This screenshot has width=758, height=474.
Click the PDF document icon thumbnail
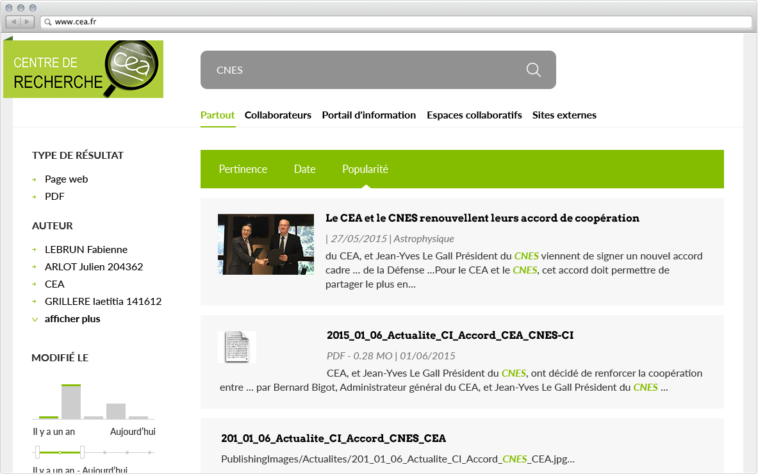click(x=237, y=347)
